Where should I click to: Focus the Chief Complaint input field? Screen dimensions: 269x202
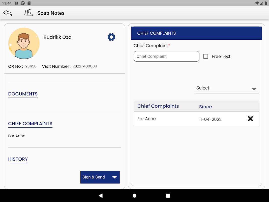tap(166, 56)
